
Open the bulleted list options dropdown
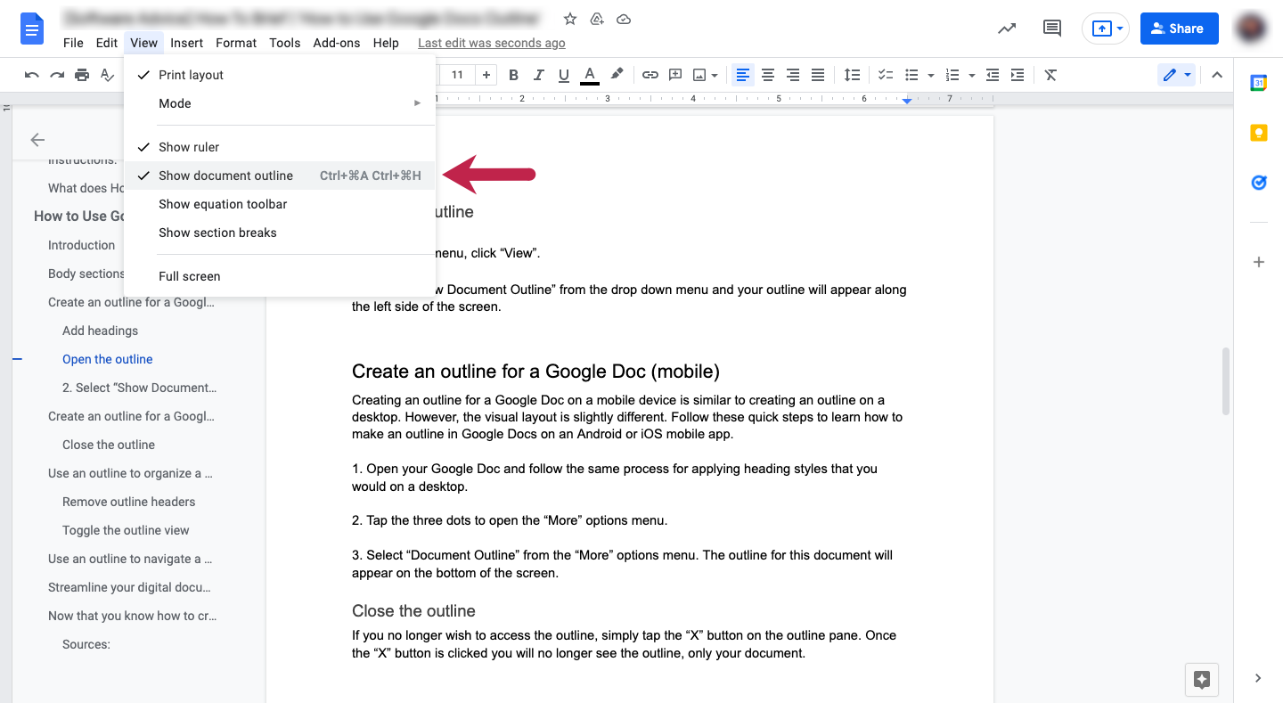click(x=929, y=75)
